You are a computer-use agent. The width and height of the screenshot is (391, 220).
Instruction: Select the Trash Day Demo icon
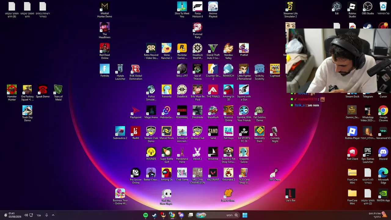coord(27,114)
